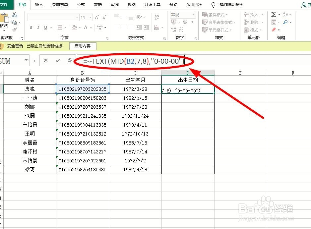Screen dimensions: 311x229
Task: Click the Decrease Font Size icon
Action: [104, 18]
